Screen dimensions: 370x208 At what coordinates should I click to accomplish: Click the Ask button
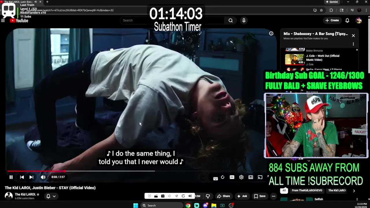pyautogui.click(x=242, y=196)
